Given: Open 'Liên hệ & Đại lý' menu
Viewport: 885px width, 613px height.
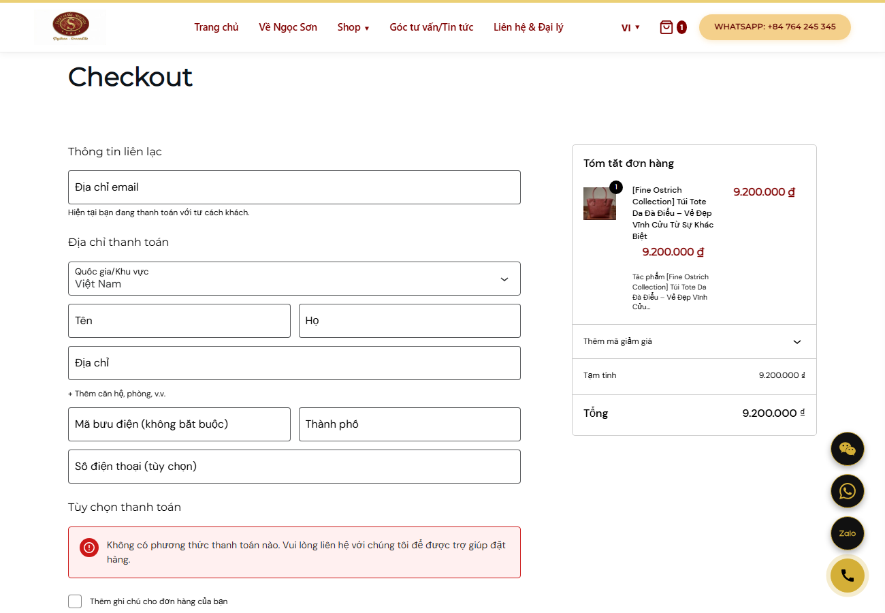Looking at the screenshot, I should [528, 27].
